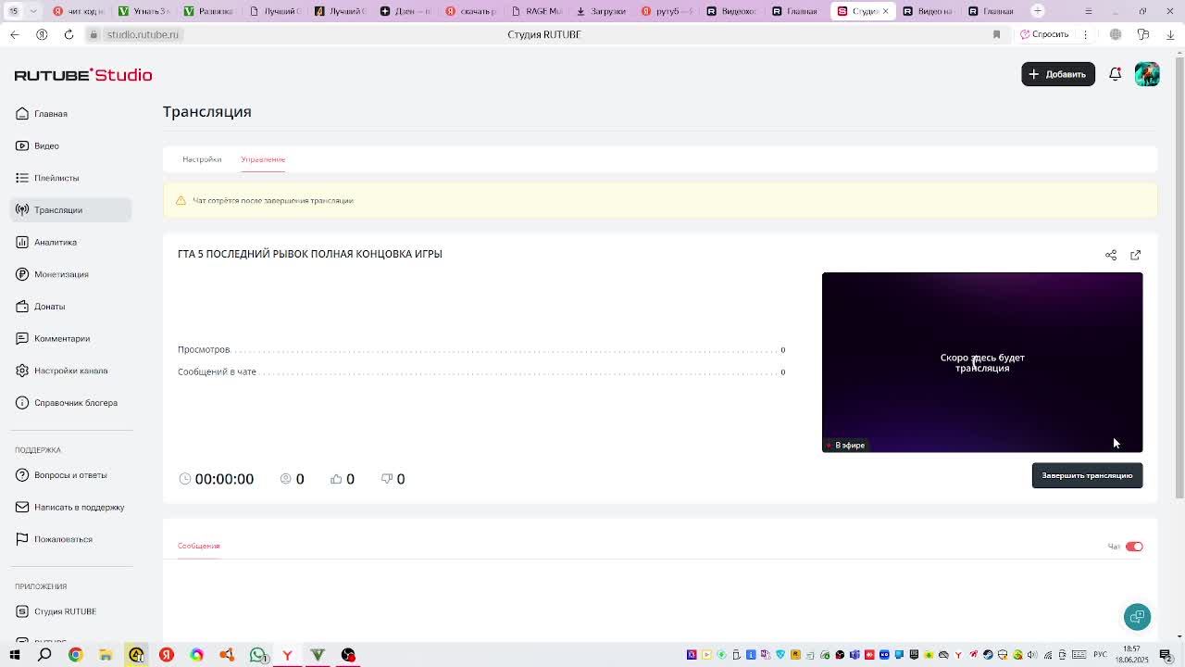Select the Сообщения tab
The image size is (1185, 667).
click(198, 546)
